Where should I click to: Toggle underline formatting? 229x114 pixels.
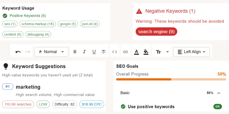[94, 52]
